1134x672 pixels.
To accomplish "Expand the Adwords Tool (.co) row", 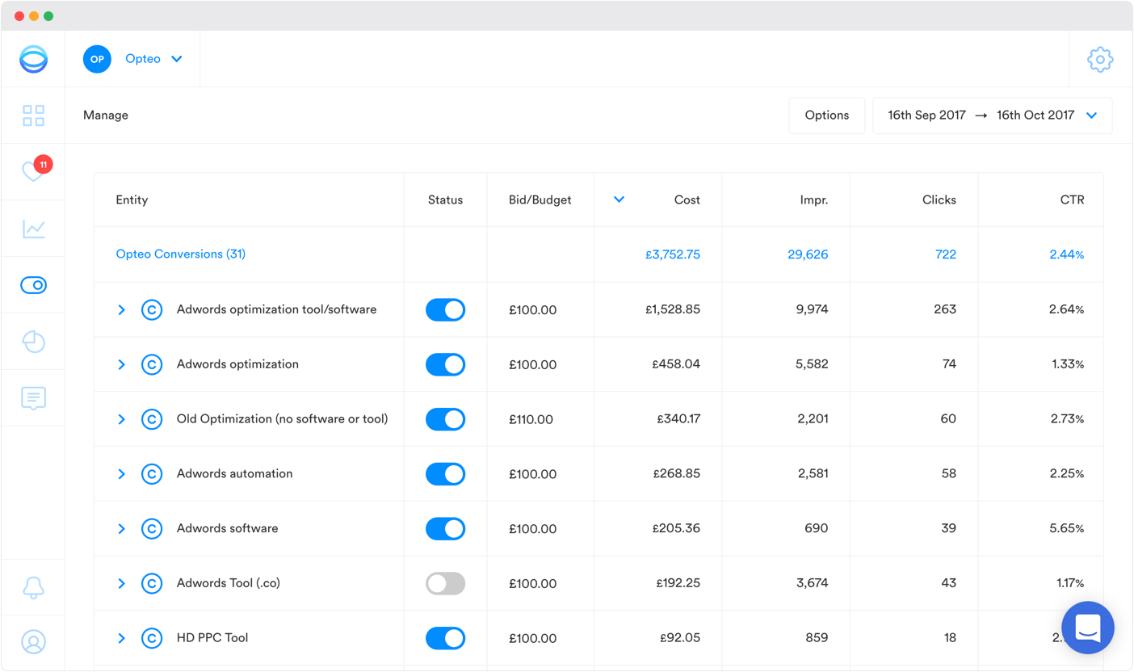I will [122, 583].
